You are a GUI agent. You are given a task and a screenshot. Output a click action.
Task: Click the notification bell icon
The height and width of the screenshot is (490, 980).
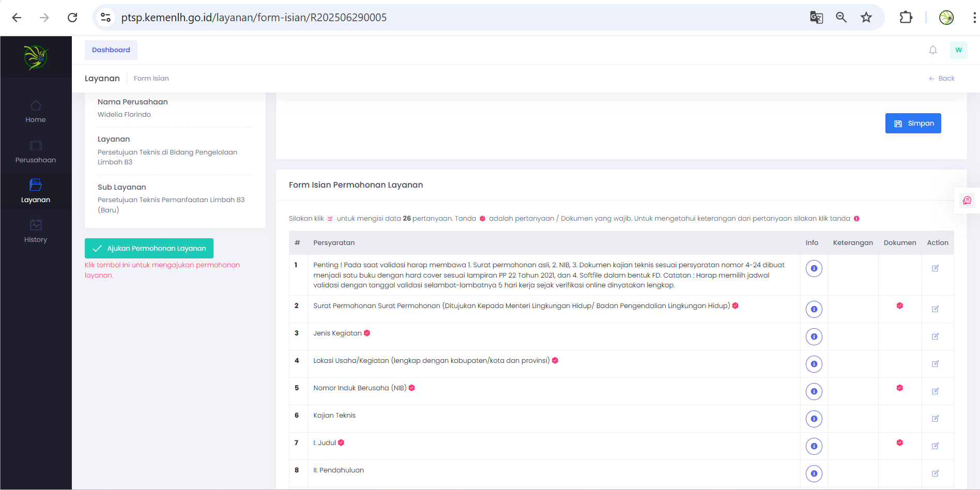click(x=932, y=50)
